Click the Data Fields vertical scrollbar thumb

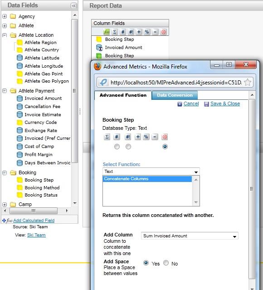pyautogui.click(x=75, y=91)
